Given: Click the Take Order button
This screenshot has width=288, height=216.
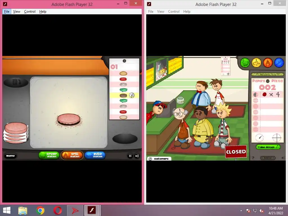Looking at the screenshot, I should coord(268,147).
